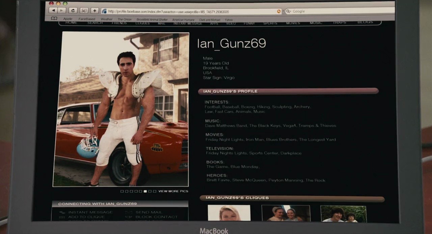The image size is (432, 234).
Task: Open the FaceBased bookmark
Action: click(87, 19)
